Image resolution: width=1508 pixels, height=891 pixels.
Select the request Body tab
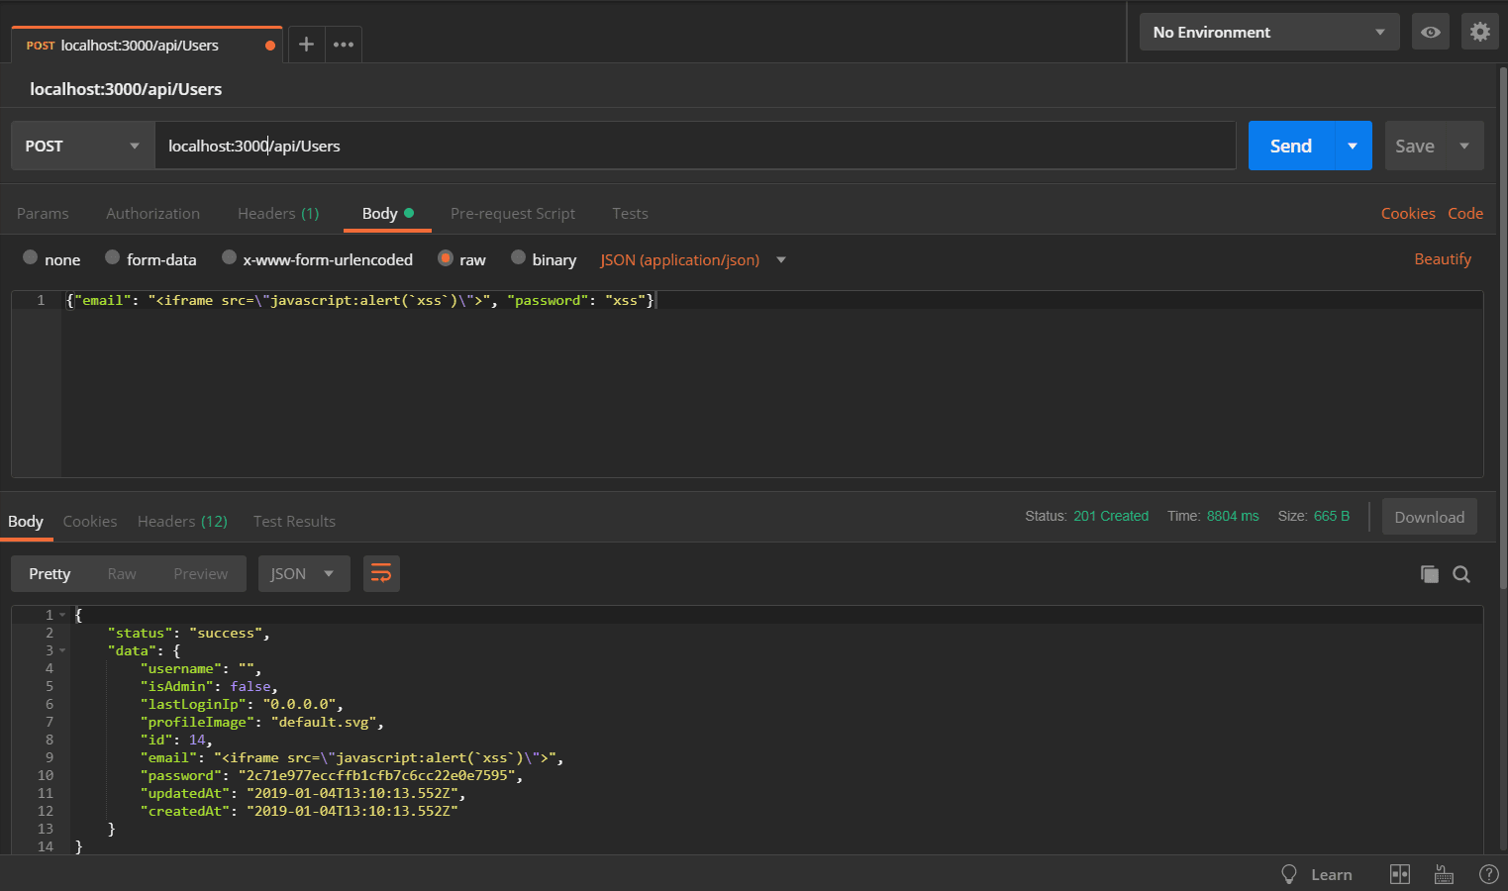coord(387,213)
